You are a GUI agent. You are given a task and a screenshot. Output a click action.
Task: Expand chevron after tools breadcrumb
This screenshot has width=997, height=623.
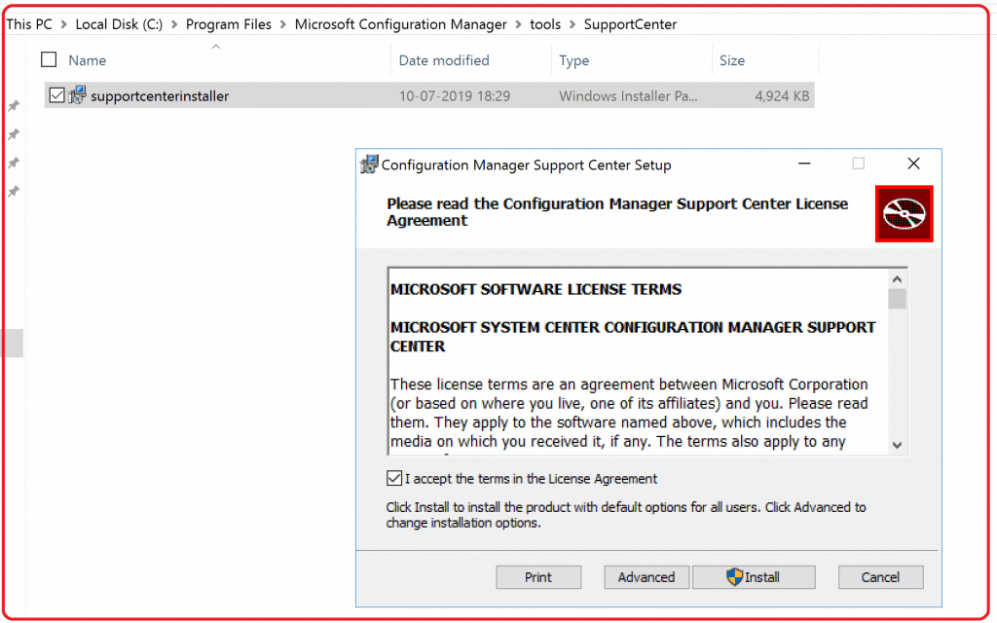point(572,24)
